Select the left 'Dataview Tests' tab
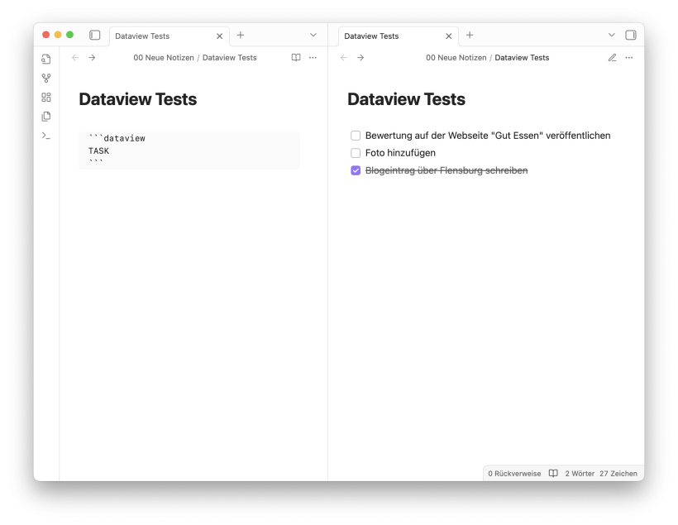This screenshot has height=525, width=678. pyautogui.click(x=163, y=36)
